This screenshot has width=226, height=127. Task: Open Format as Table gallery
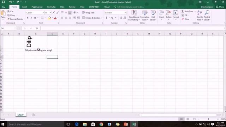click(x=144, y=16)
